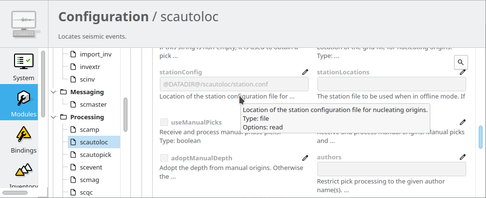Open the search magnifier button
This screenshot has height=198, width=486.
(x=461, y=62)
